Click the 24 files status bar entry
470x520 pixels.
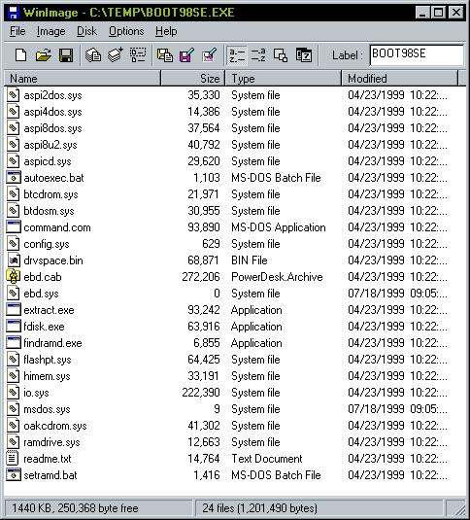(319, 508)
